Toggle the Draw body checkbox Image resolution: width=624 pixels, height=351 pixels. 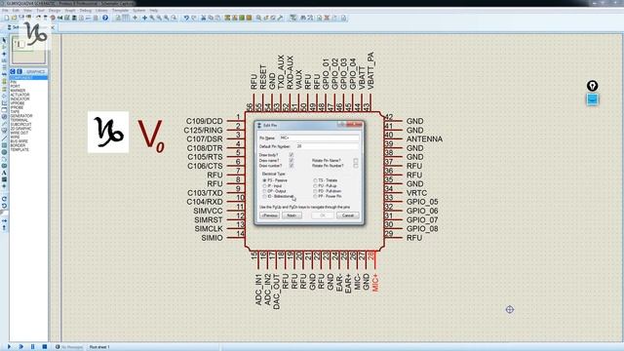click(292, 155)
